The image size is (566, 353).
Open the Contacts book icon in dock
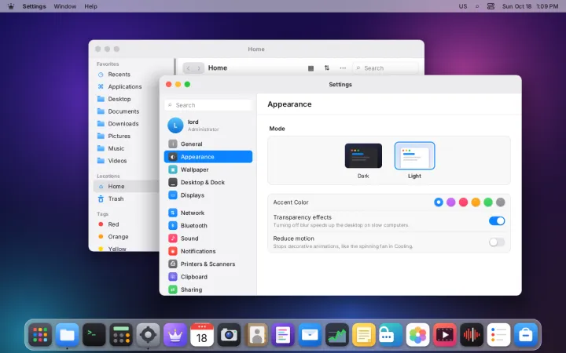(x=256, y=335)
